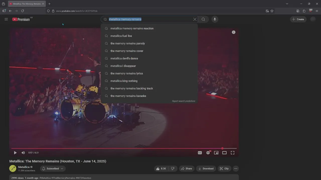Go back with browser back arrow
The image size is (321, 180).
pos(10,11)
